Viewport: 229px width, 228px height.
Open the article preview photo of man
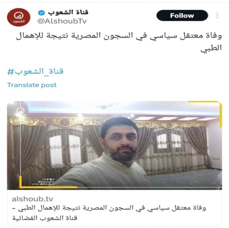point(114,145)
